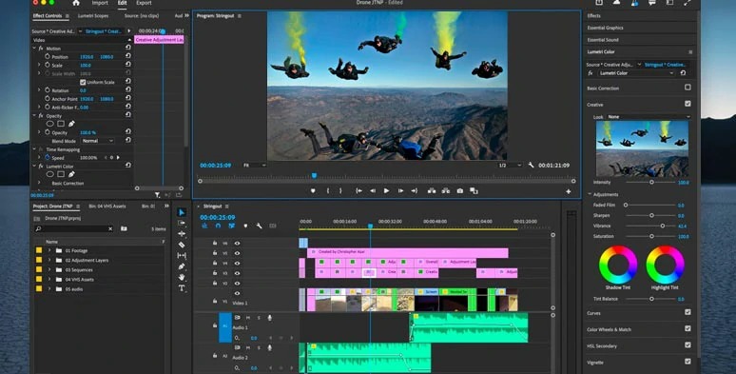Open the Button Editor plus icon
Image resolution: width=736 pixels, height=374 pixels.
[568, 191]
